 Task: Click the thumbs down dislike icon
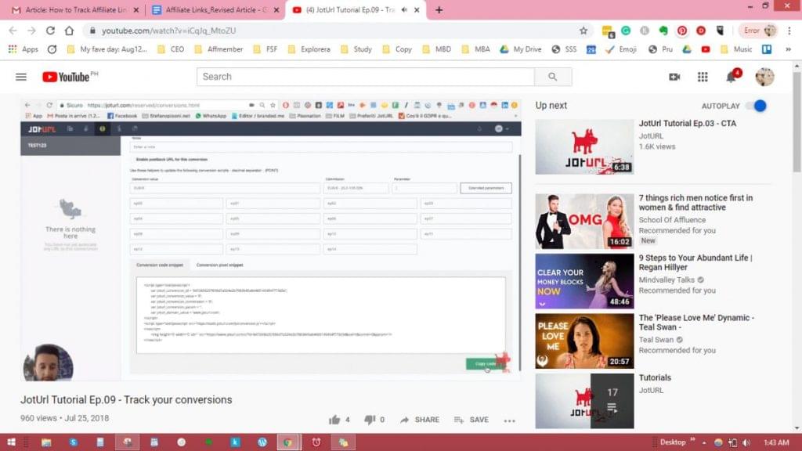point(370,420)
